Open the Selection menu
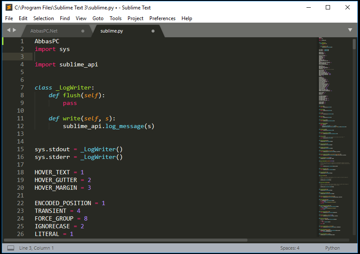This screenshot has height=254, width=360. click(x=43, y=18)
